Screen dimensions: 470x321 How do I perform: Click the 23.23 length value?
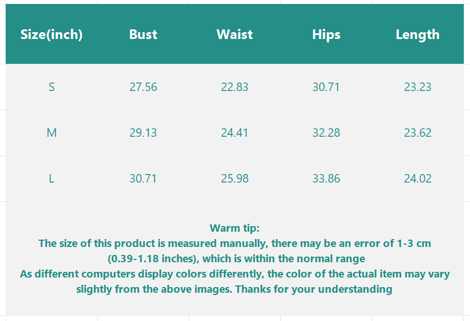point(417,87)
